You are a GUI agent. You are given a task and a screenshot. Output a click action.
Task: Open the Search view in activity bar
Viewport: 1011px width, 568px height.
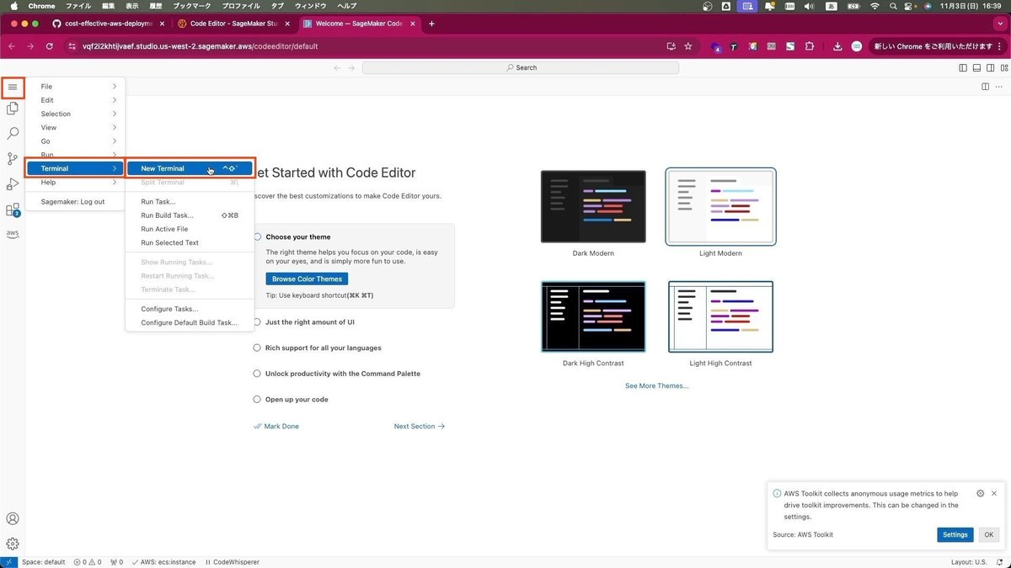13,133
